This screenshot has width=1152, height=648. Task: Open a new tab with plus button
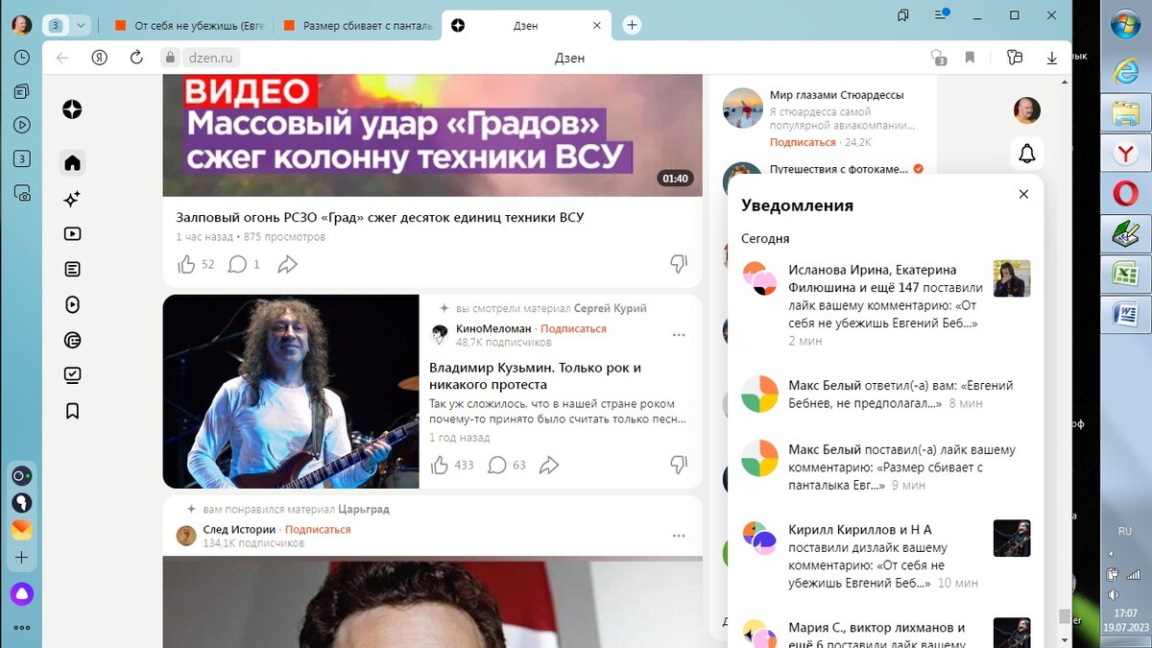(x=632, y=26)
